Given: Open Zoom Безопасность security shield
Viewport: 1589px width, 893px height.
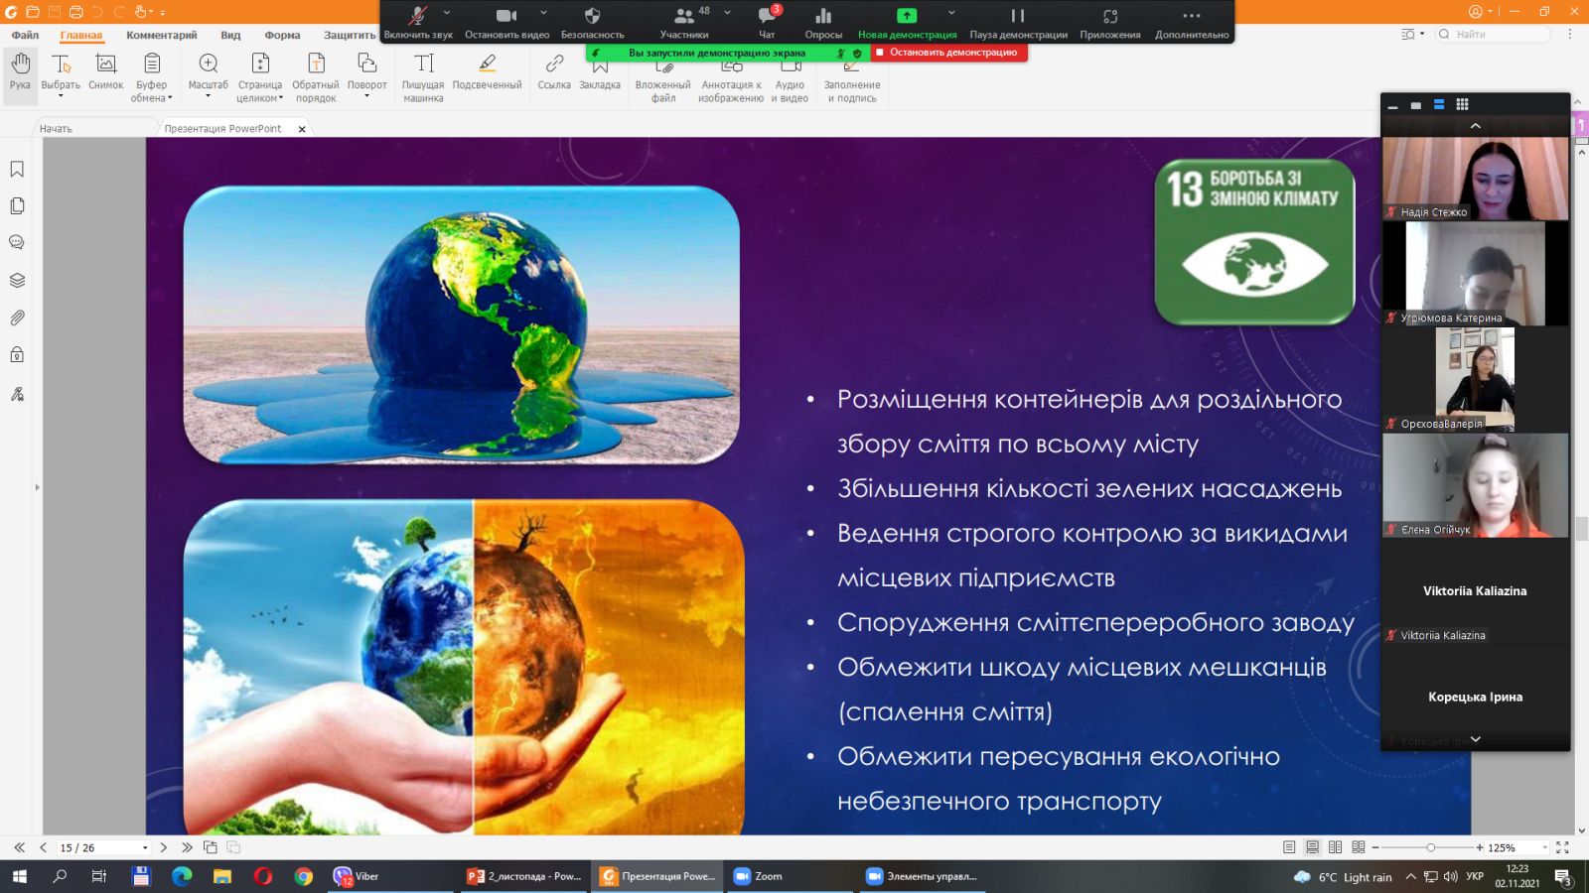Looking at the screenshot, I should [592, 22].
